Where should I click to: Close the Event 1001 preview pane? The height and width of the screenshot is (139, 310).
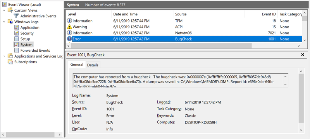pos(302,55)
